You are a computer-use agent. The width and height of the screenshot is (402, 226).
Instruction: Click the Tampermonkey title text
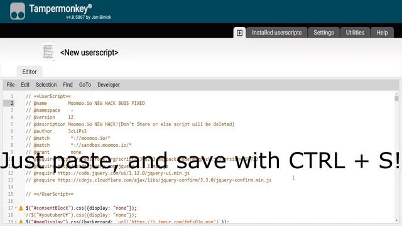click(60, 8)
